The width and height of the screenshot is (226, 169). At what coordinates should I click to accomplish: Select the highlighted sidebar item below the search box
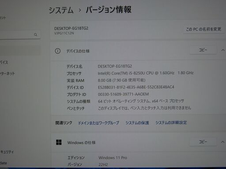coord(20,50)
